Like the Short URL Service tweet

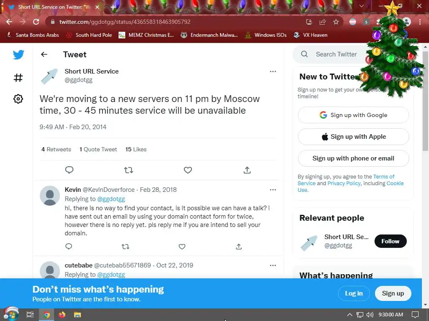click(x=188, y=170)
